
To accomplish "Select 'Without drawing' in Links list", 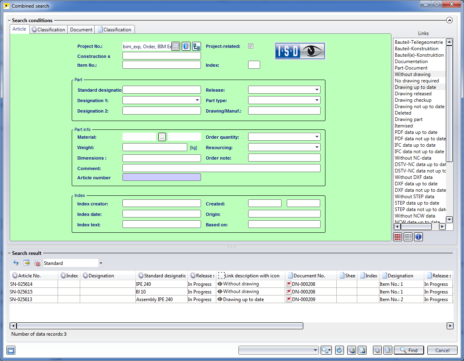I will pos(412,74).
